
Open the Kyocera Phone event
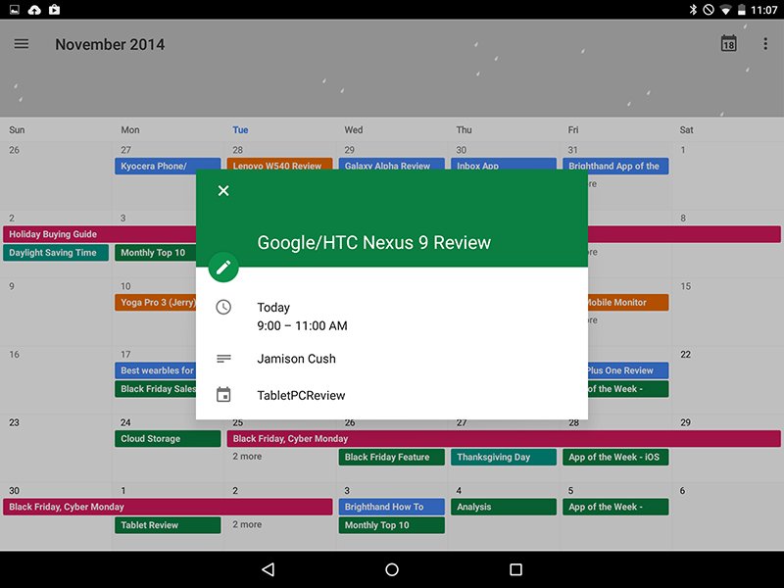(x=168, y=166)
